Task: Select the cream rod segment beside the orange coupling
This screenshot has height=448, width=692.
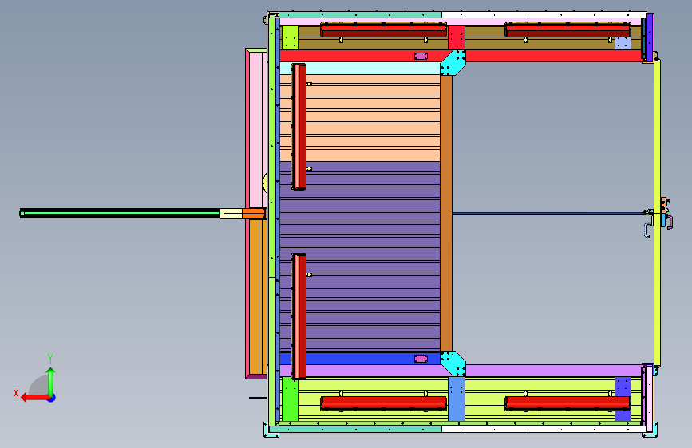Action: point(231,214)
